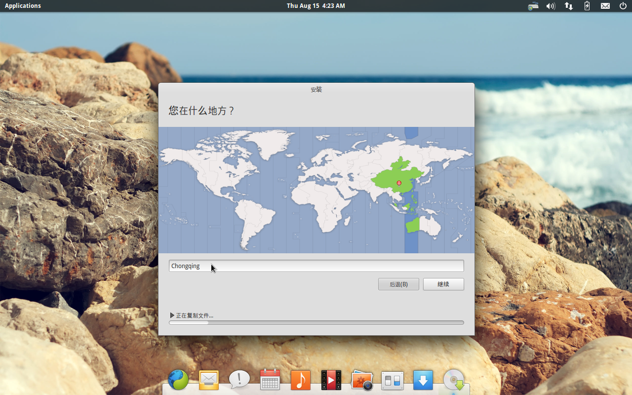This screenshot has height=395, width=632.
Task: Open the Calendar app in the dock
Action: [x=270, y=380]
